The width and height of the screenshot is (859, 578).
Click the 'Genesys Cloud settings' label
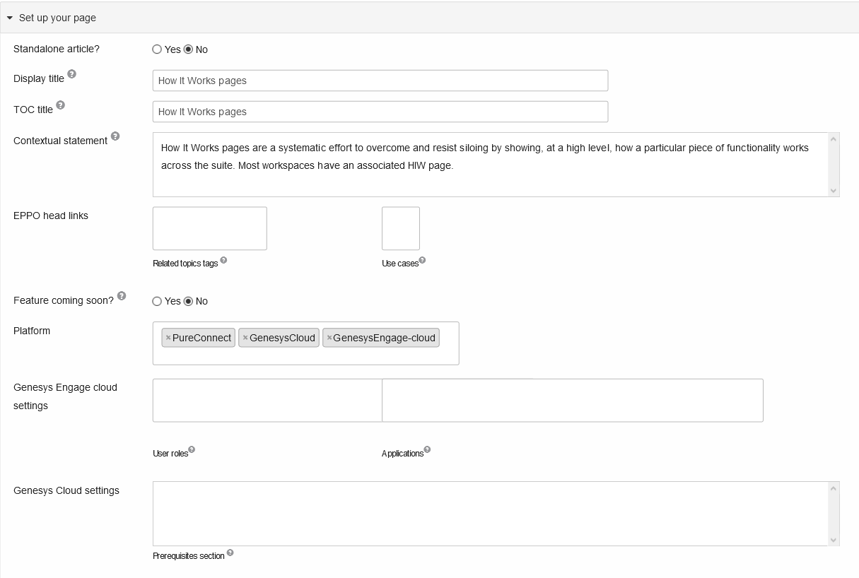pos(66,490)
